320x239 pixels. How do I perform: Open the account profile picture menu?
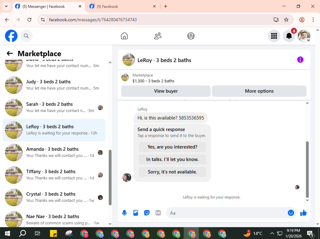click(x=304, y=36)
